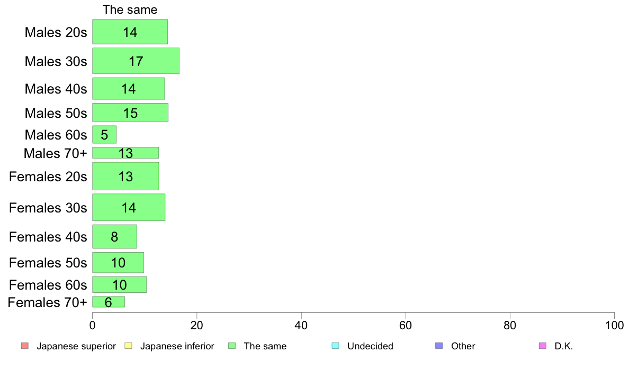Click the yellow Japanese inferior legend swatch
629x389 pixels.
(128, 346)
